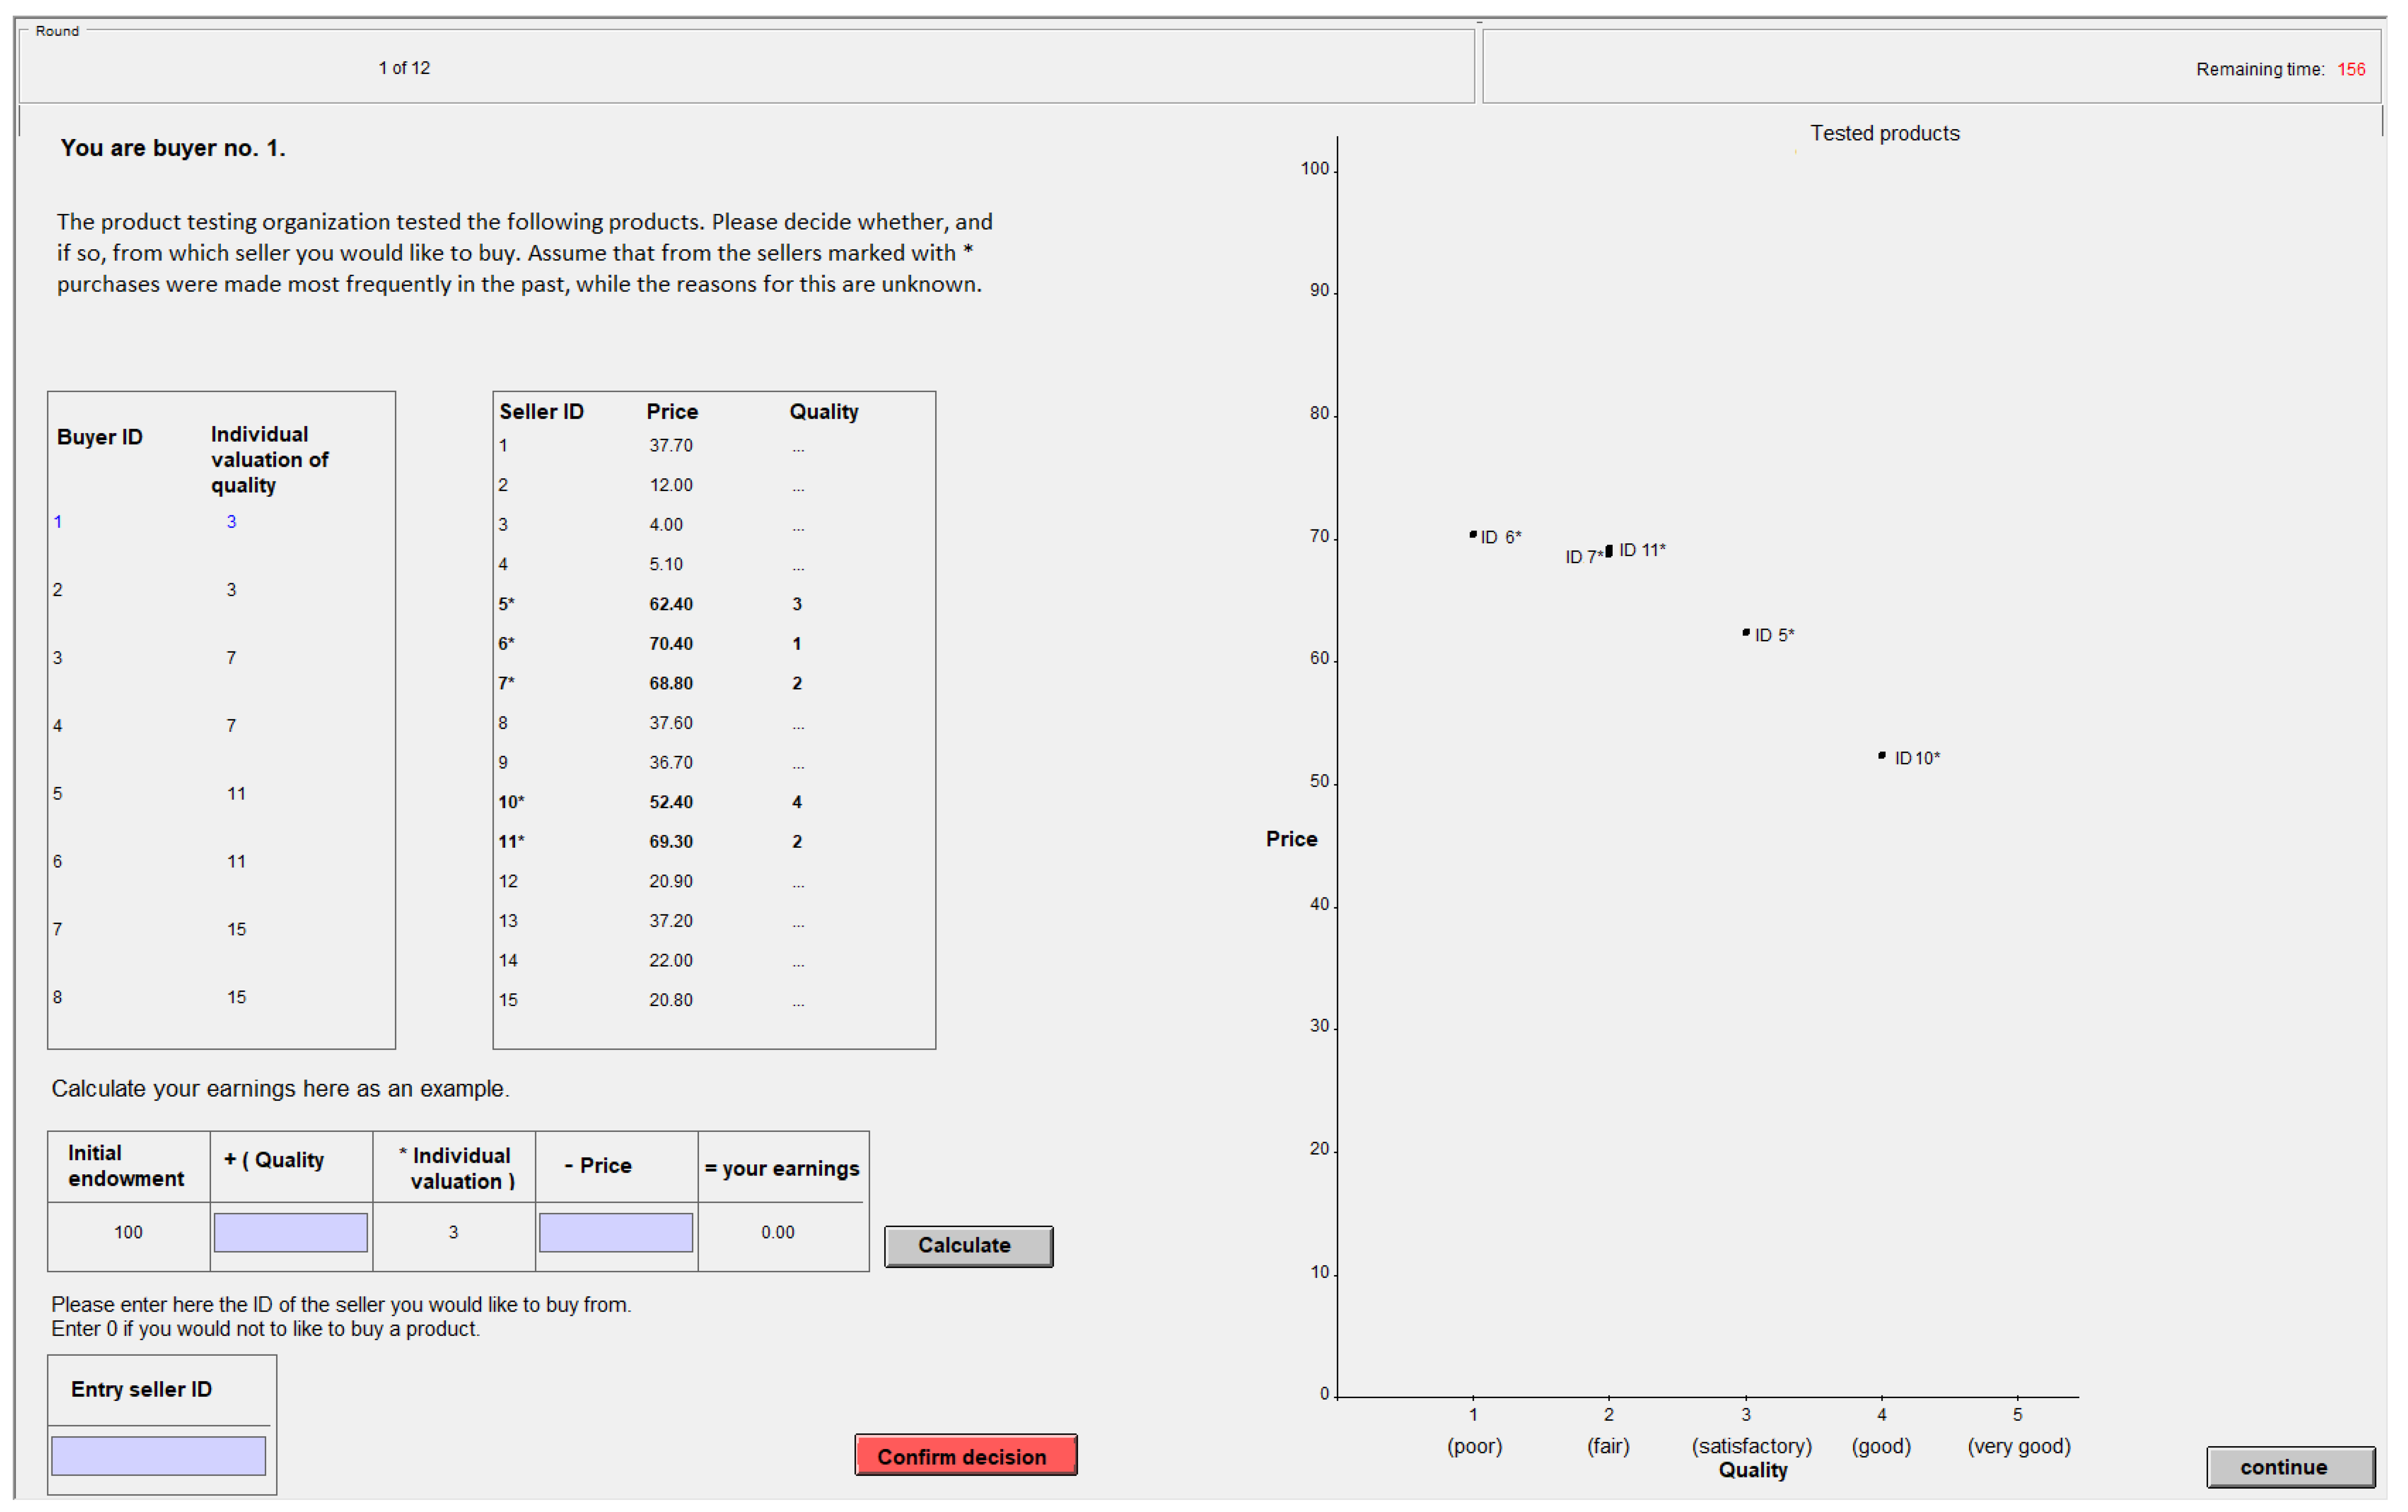Click price 36.70 of seller 9
Viewport: 2408px width, 1512px height.
(x=670, y=763)
